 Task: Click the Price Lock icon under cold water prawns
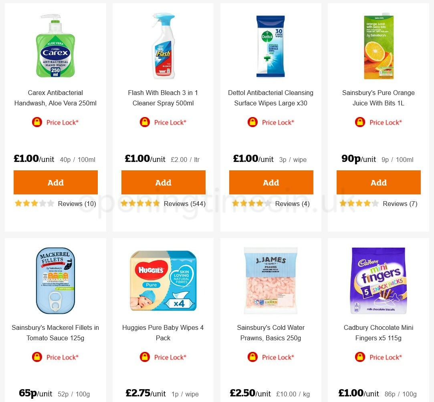271,357
